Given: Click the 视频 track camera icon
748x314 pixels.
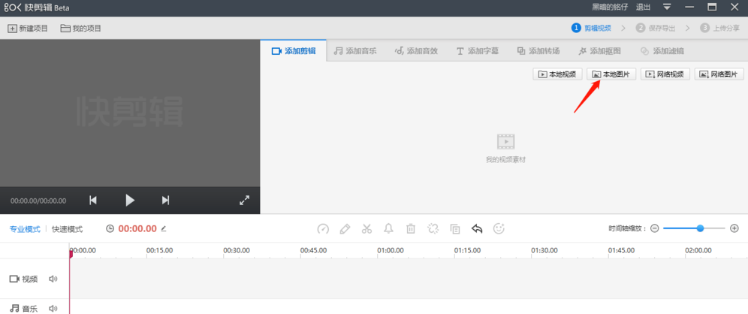Looking at the screenshot, I should click(x=14, y=279).
